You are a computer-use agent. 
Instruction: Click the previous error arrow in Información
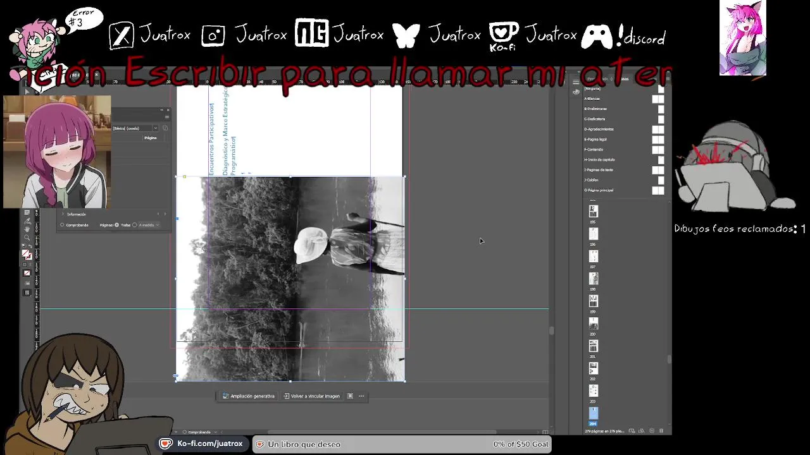tap(158, 214)
